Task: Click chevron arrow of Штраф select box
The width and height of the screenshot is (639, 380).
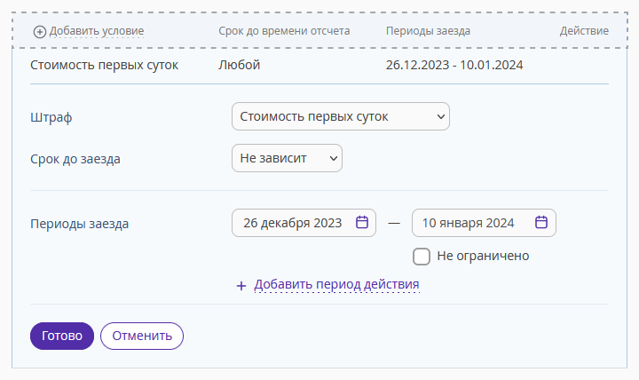Action: click(440, 116)
